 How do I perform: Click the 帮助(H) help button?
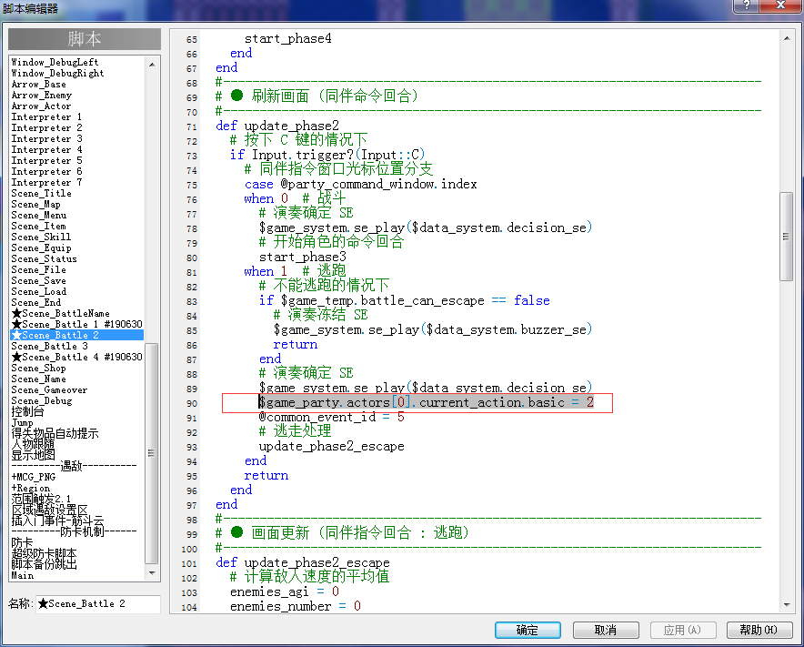759,630
